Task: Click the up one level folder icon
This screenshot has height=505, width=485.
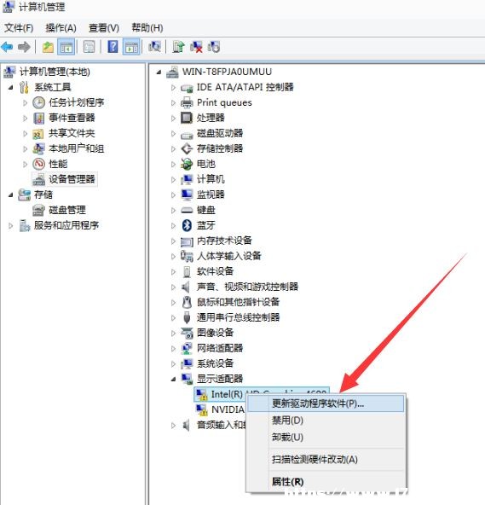Action: click(x=48, y=47)
